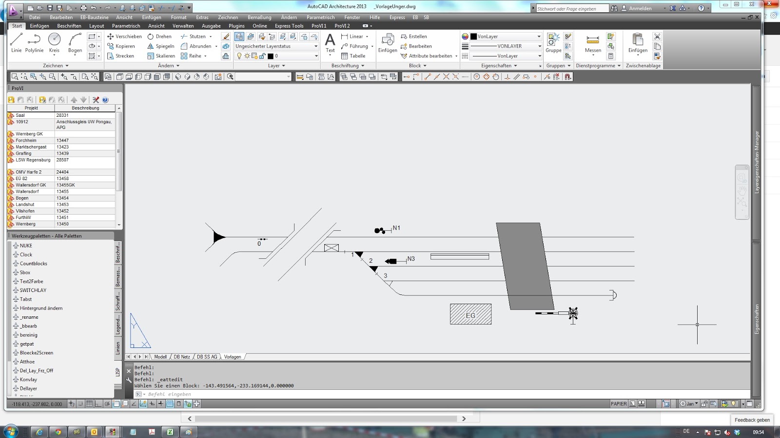
Task: Toggle the PAPIER model/paper space button
Action: (x=619, y=404)
